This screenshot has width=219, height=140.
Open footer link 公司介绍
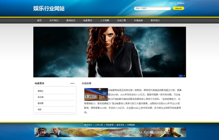tap(99, 125)
